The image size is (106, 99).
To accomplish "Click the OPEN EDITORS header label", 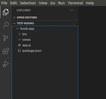I will click(27, 17).
